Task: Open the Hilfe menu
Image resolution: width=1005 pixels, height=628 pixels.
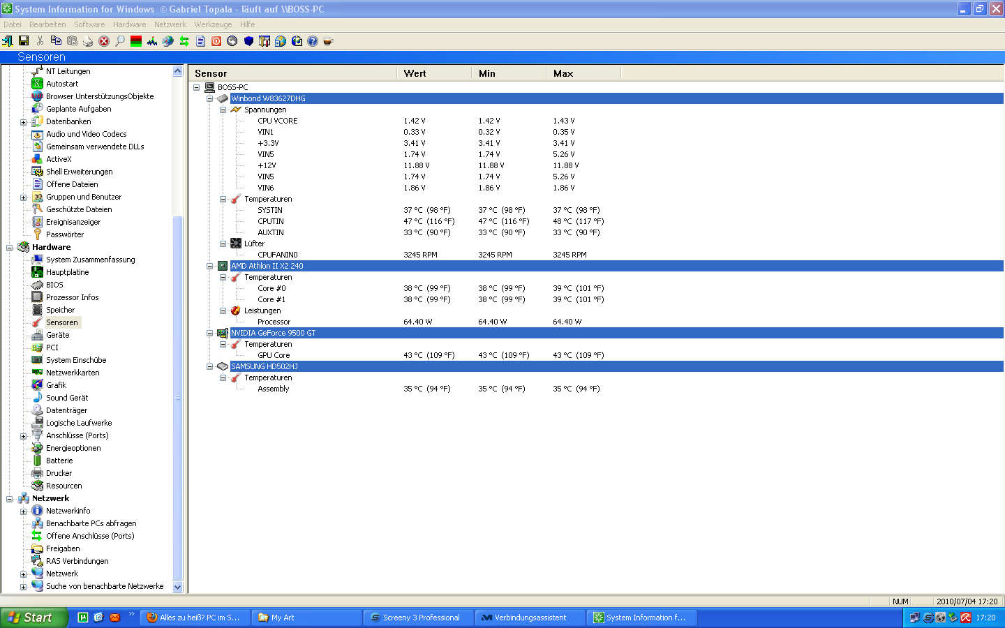Action: (x=248, y=24)
